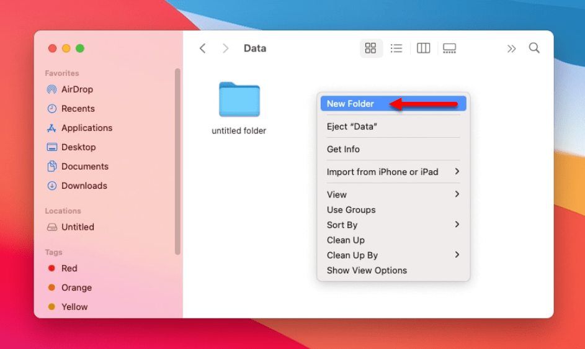Choose Get Info in the context menu

tap(393, 149)
